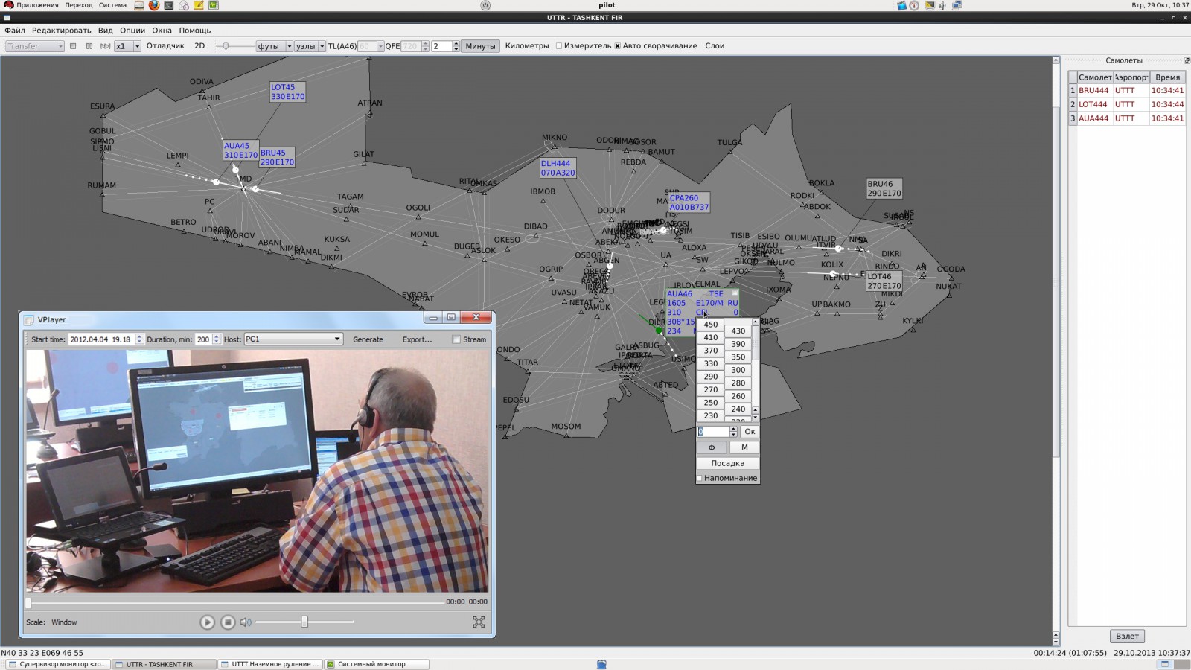
Task: Open the x1 speed dropdown
Action: pos(127,46)
